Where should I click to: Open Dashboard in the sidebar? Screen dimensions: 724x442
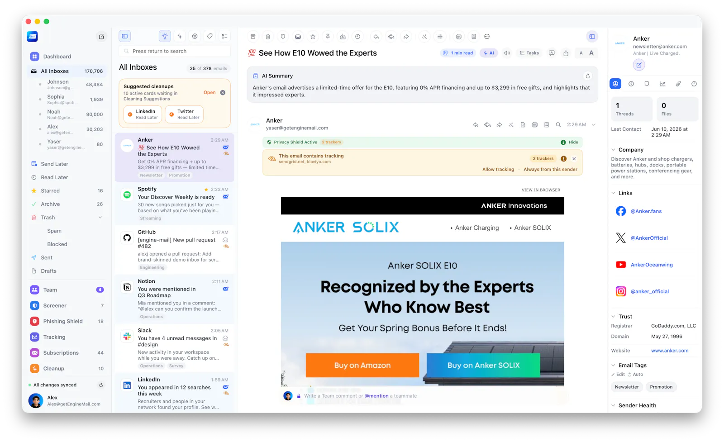67,57
